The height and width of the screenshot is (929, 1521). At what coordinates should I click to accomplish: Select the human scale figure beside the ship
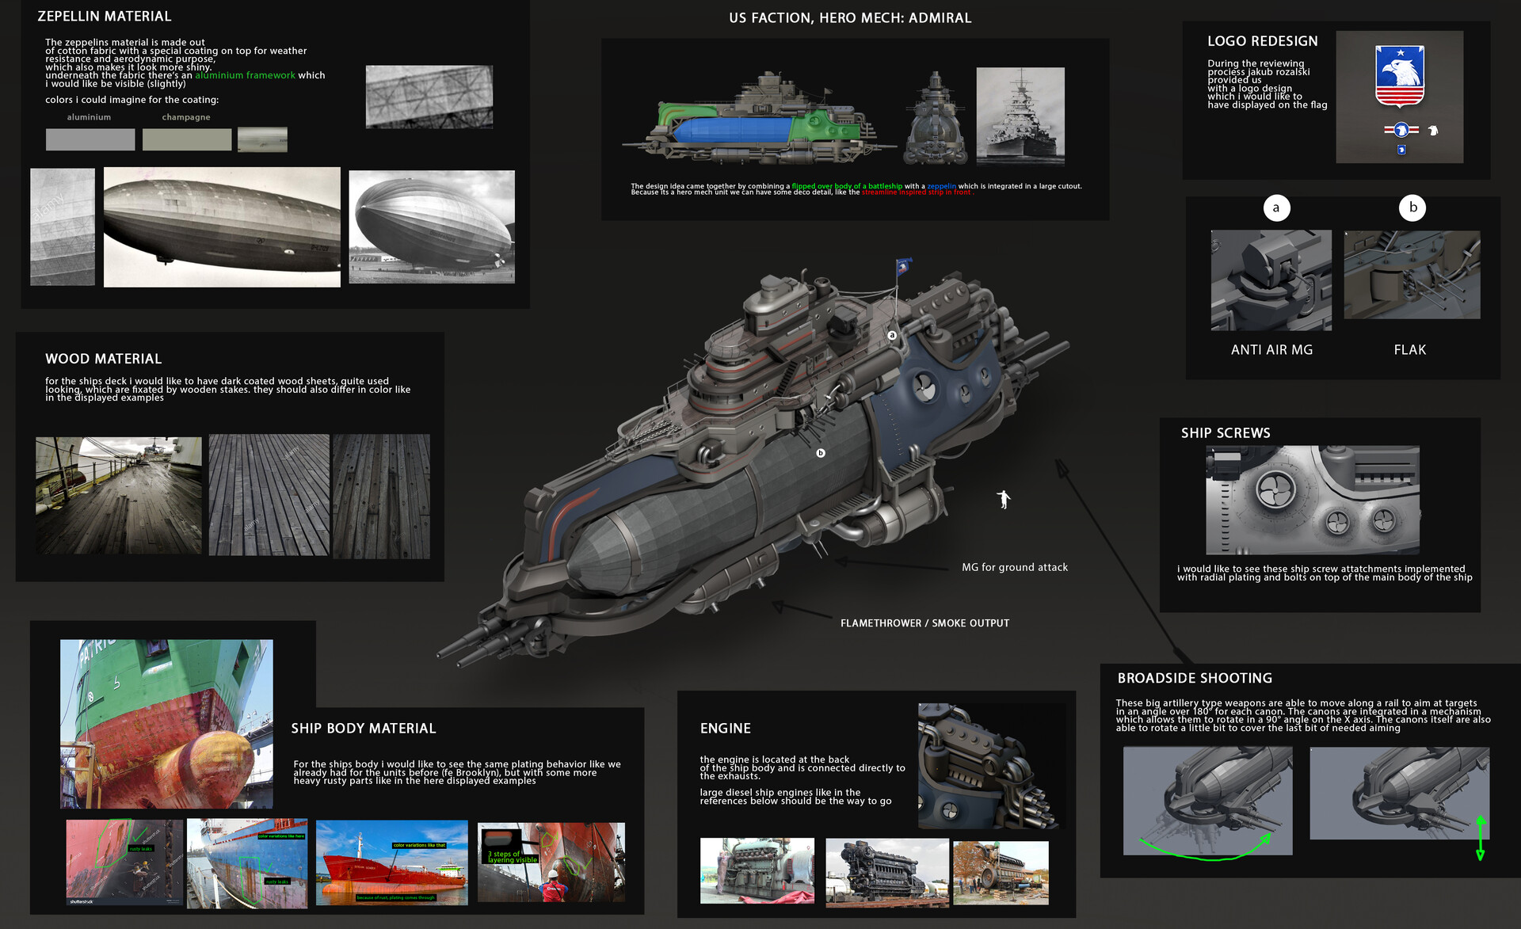click(x=1003, y=500)
